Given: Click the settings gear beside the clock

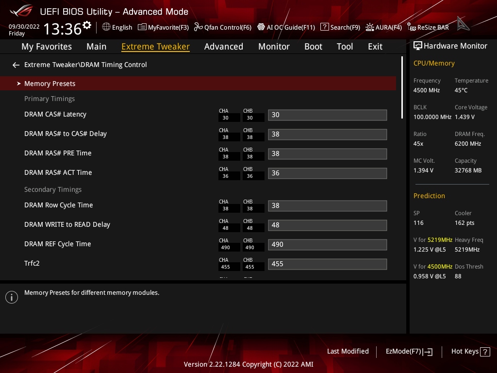Looking at the screenshot, I should coord(87,25).
